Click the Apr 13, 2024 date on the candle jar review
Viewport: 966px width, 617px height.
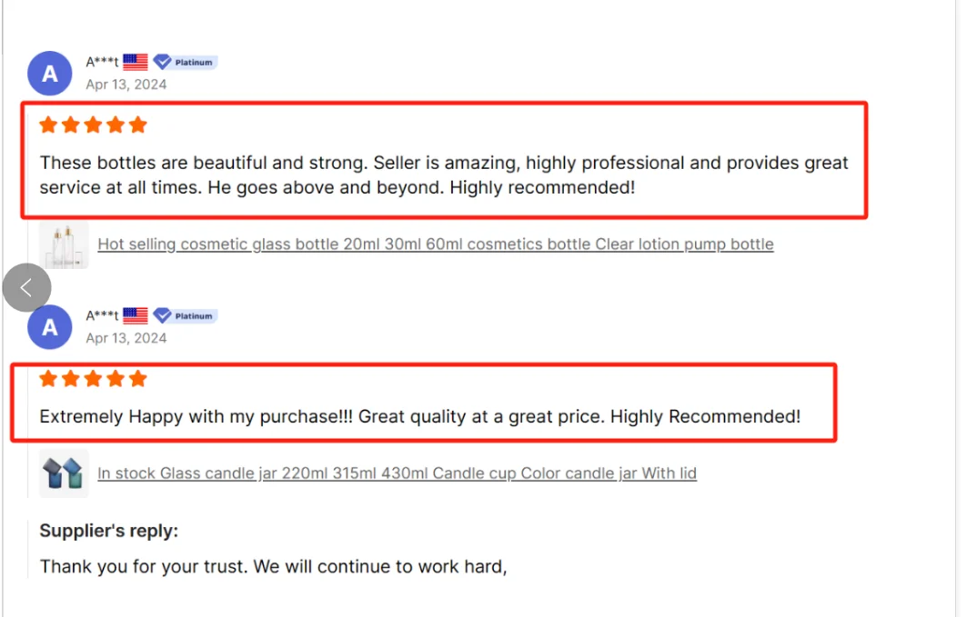pos(126,338)
